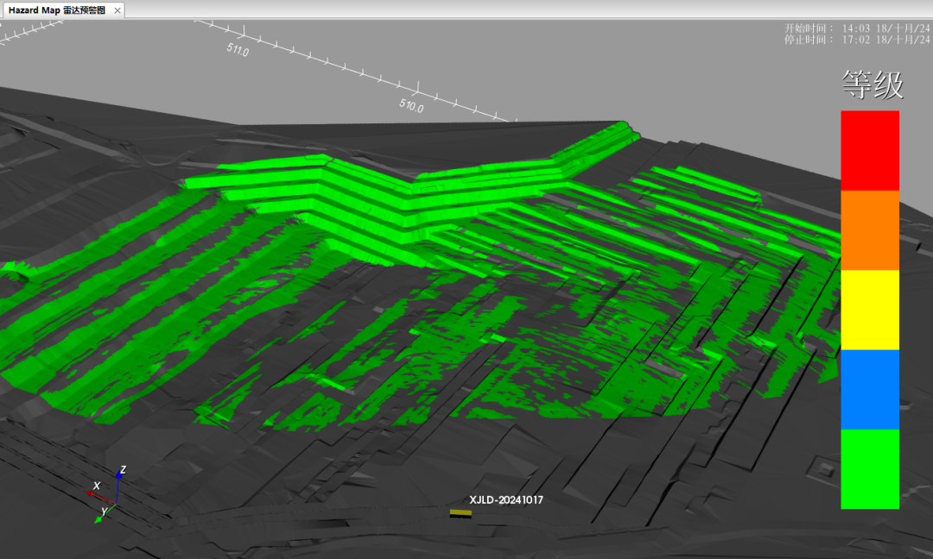Select the green legend color band
Viewport: 933px width, 559px height.
click(x=870, y=469)
